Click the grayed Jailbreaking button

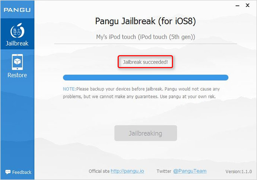pyautogui.click(x=146, y=133)
